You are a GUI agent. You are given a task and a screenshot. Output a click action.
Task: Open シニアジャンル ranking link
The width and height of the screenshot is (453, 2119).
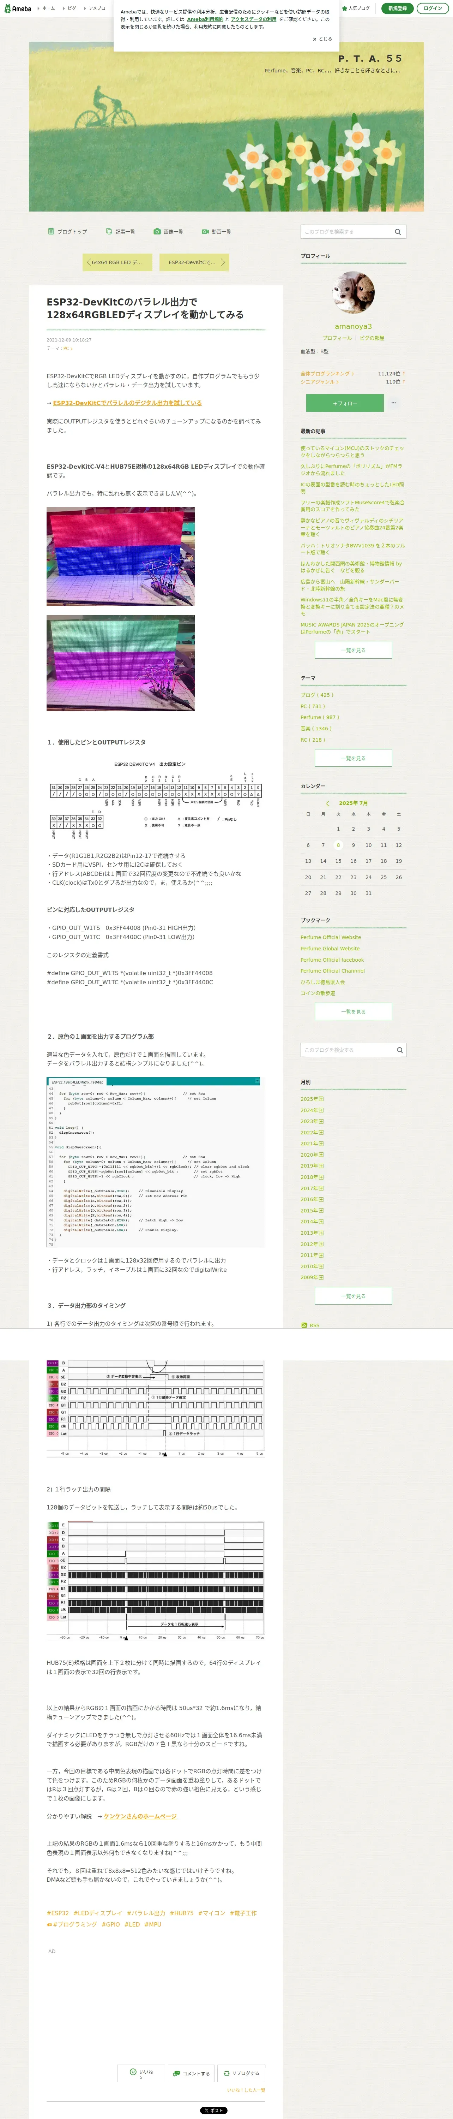click(x=320, y=382)
